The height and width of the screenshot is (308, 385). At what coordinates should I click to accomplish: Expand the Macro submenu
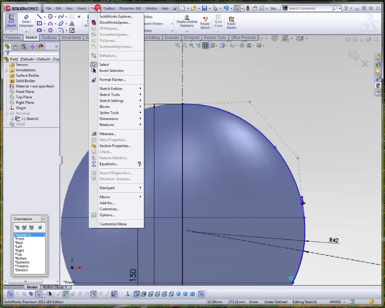pos(116,197)
